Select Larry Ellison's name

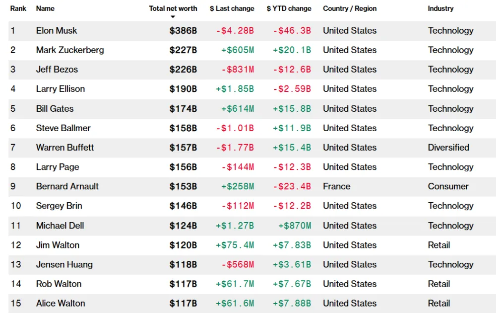pyautogui.click(x=60, y=89)
